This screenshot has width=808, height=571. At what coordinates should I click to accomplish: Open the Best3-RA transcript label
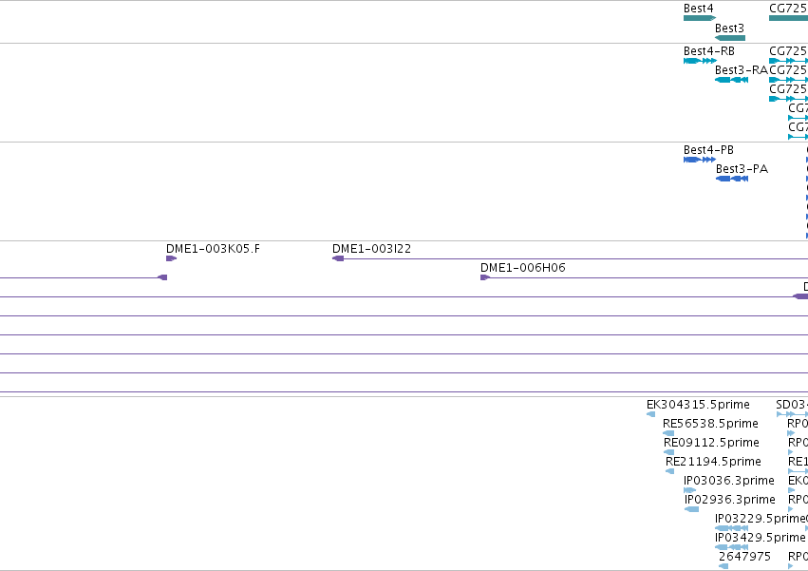coord(741,69)
